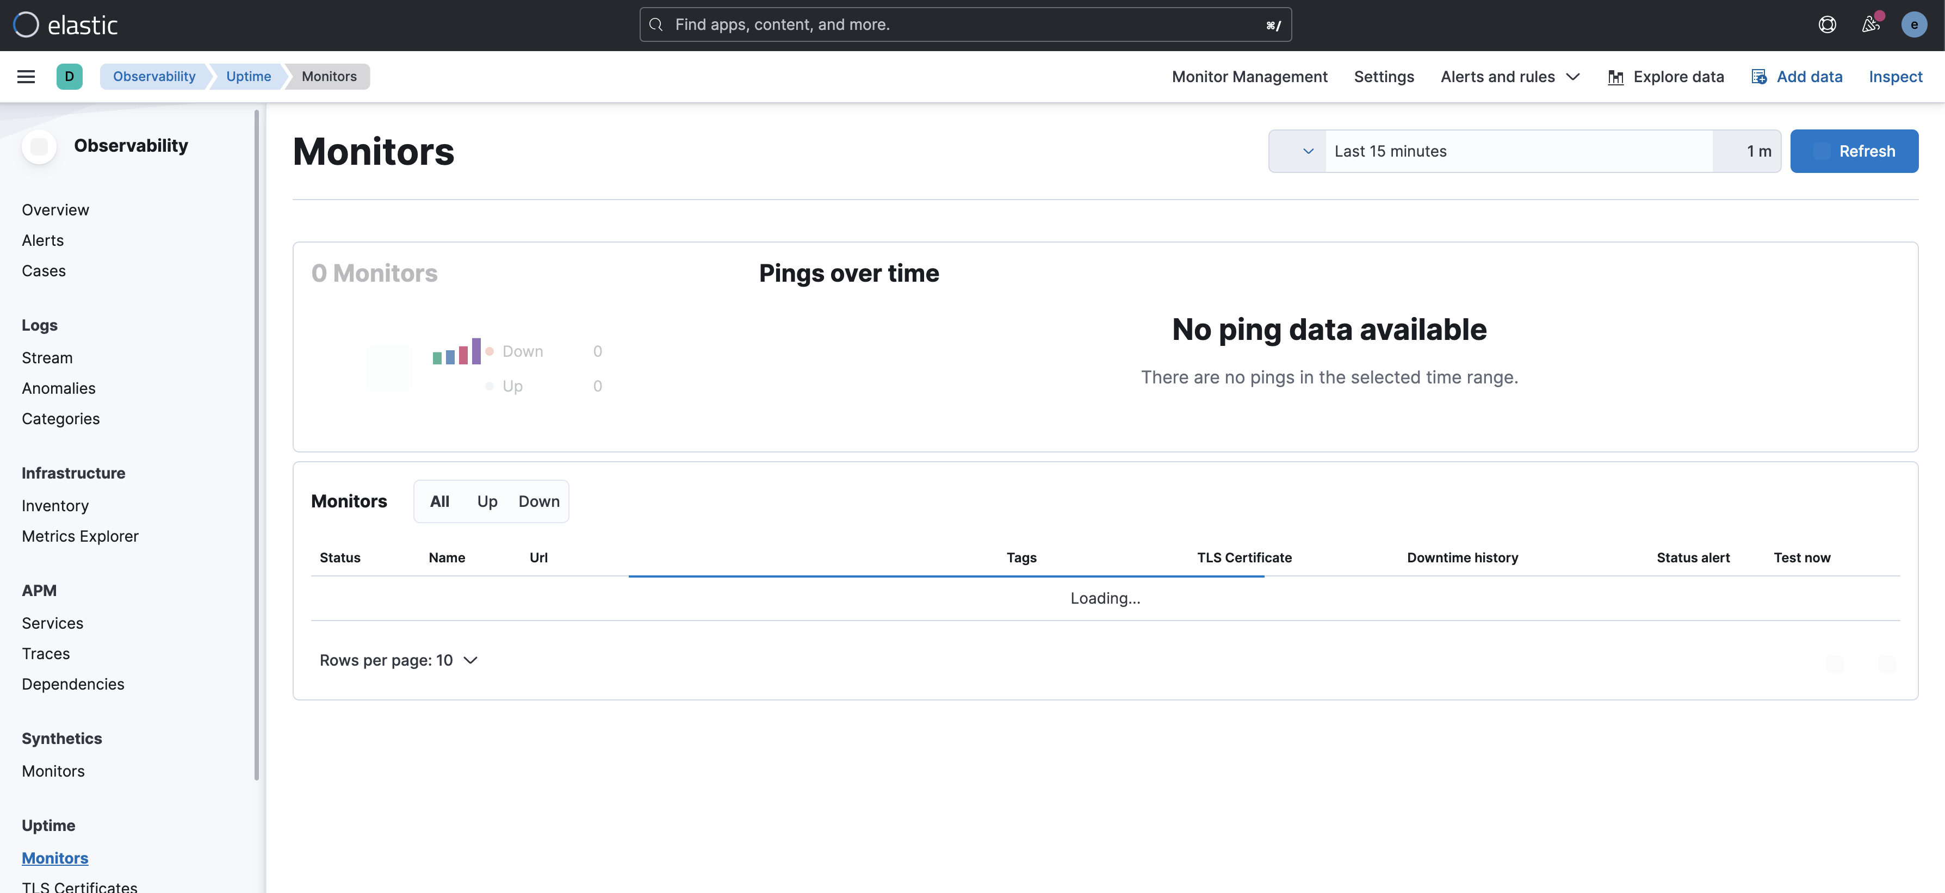Expand the Alerts and rules menu
Image resolution: width=1945 pixels, height=893 pixels.
1509,77
